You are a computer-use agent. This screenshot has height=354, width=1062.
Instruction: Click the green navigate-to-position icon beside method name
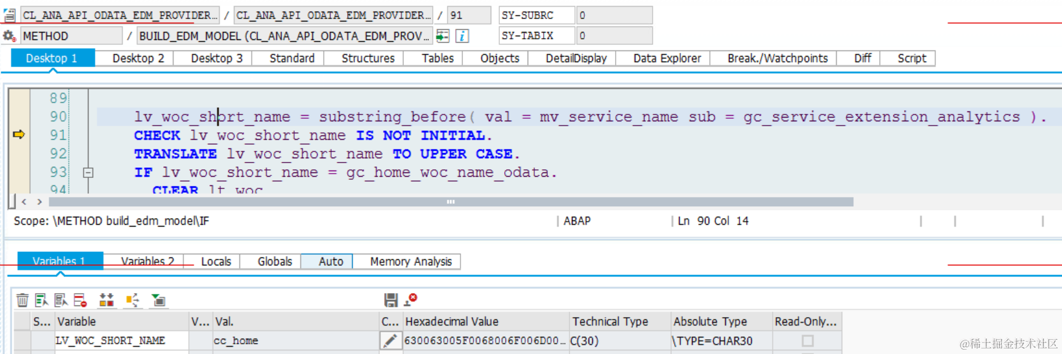pyautogui.click(x=442, y=36)
